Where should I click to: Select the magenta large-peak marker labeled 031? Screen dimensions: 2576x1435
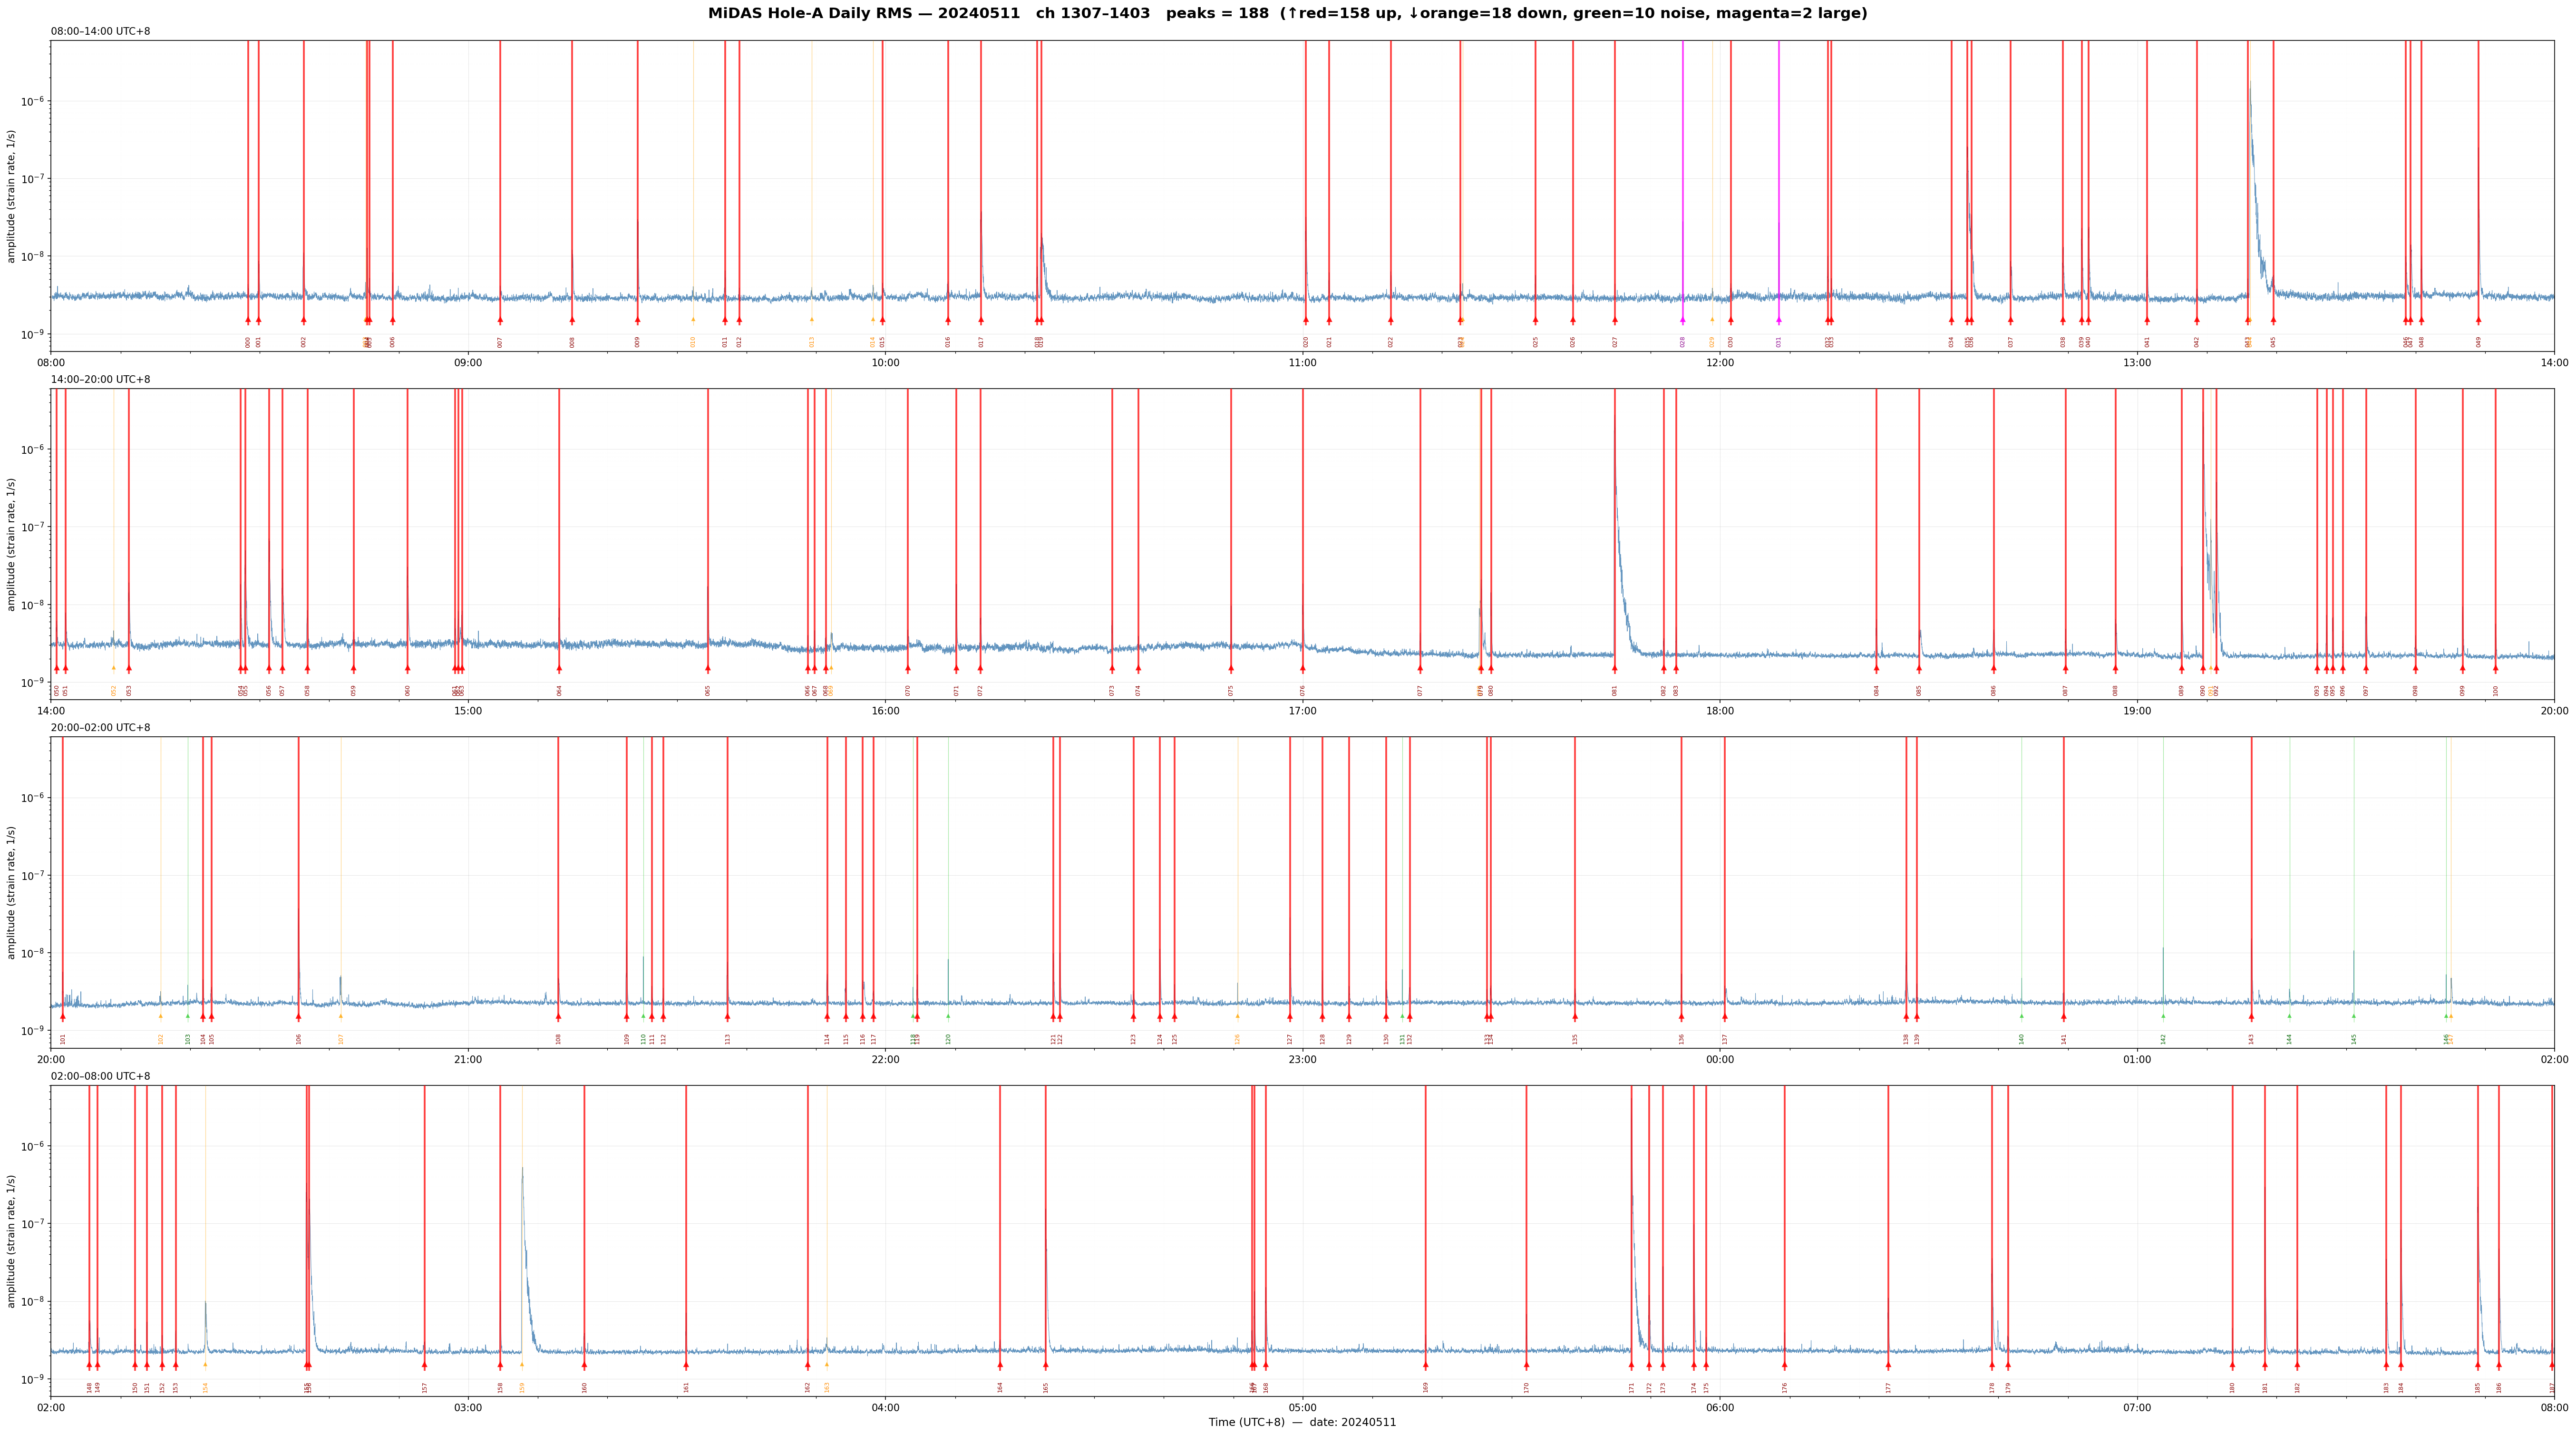pos(1779,320)
